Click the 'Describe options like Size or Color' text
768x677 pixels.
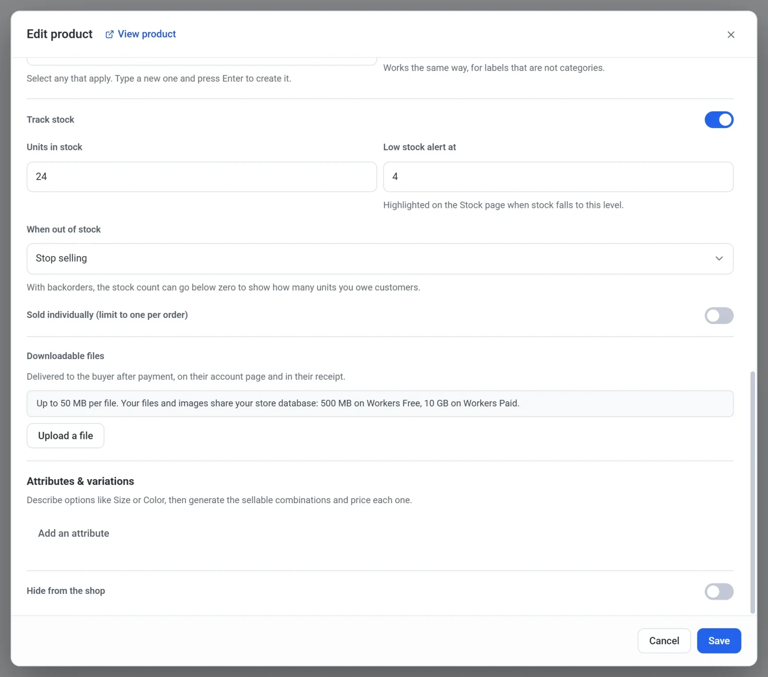219,500
